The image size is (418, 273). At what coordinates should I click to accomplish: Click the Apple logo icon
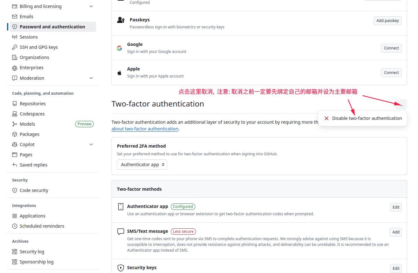119,72
